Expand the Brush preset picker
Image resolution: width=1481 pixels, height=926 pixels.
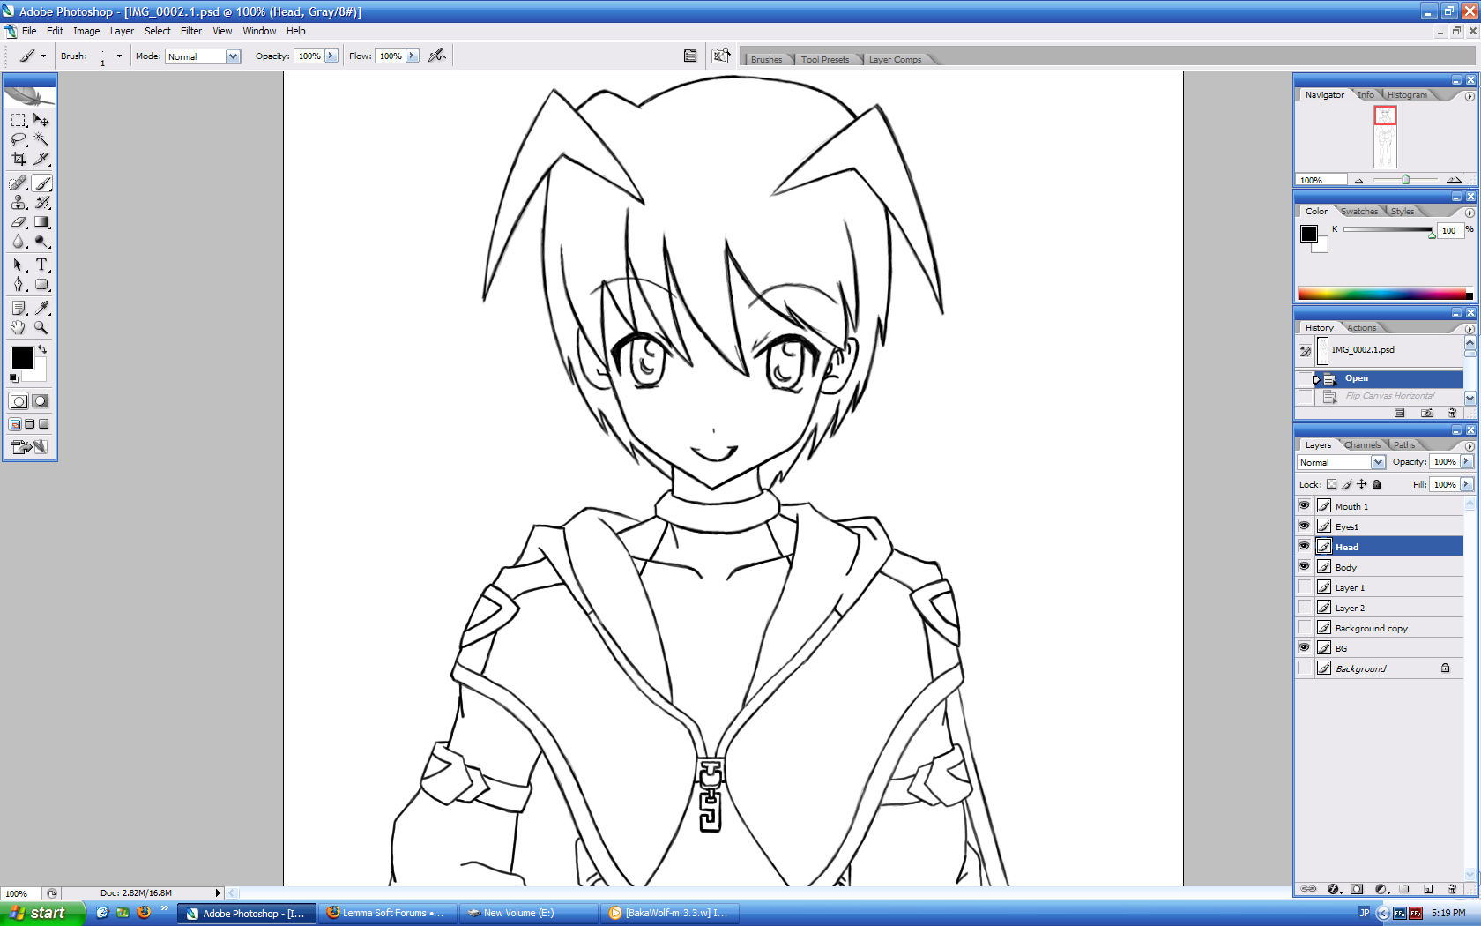119,56
